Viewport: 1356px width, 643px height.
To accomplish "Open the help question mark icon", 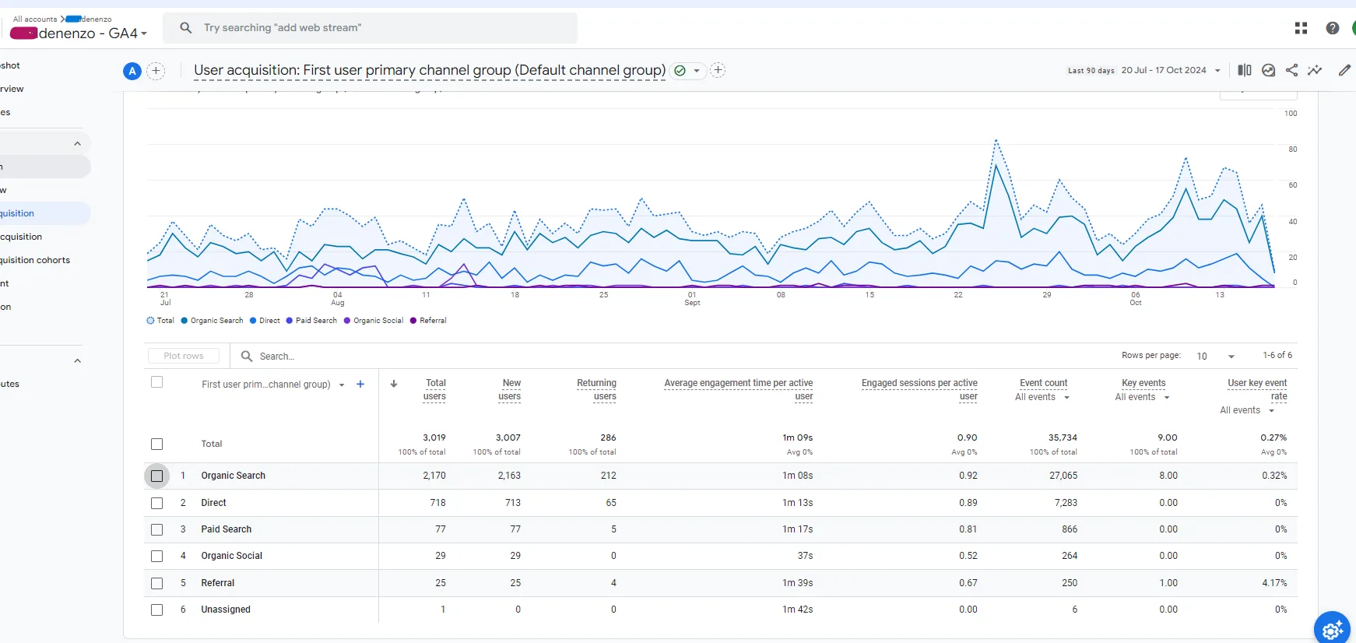I will [x=1333, y=28].
